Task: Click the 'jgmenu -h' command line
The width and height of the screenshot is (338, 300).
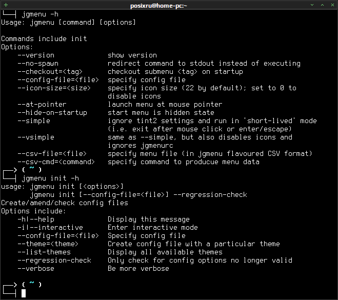Action: [x=40, y=14]
